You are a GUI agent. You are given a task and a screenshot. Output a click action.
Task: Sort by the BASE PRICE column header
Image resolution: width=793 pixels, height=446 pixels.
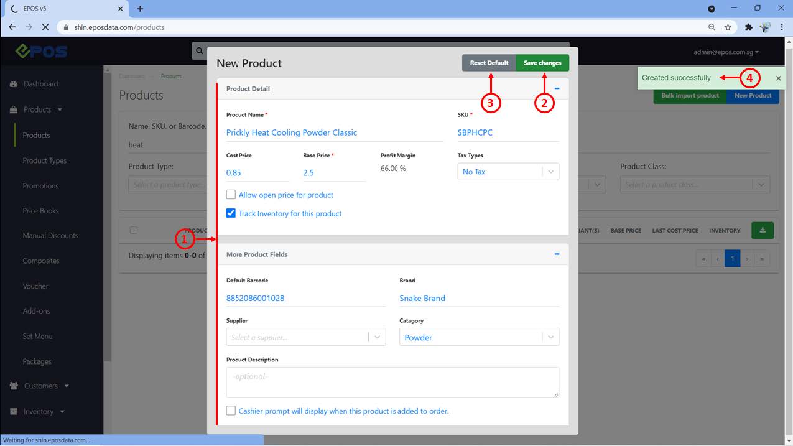pyautogui.click(x=626, y=231)
